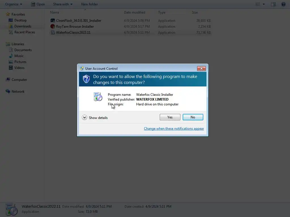Screen dimensions: 290x217
Task: Click 'WATERFOX LIMITED' verified publisher text
Action: point(152,99)
